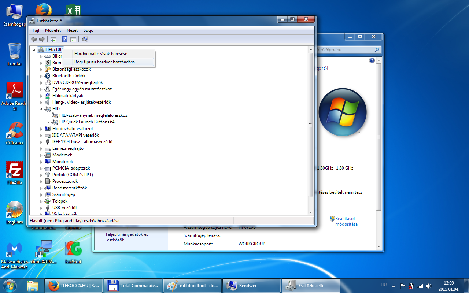Collapse the HID category node
The image size is (469, 293).
click(41, 109)
